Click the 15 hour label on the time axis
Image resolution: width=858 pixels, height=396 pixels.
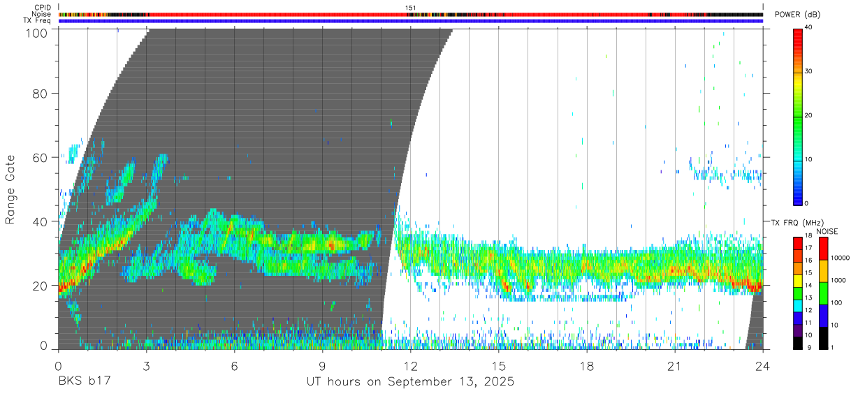point(499,366)
